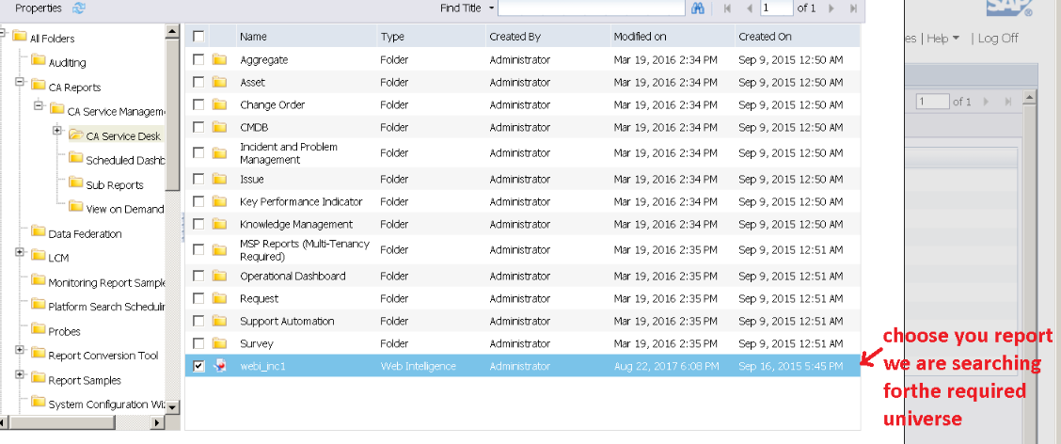Collapse the CA Reports tree node
The width and height of the screenshot is (1061, 444).
[21, 83]
